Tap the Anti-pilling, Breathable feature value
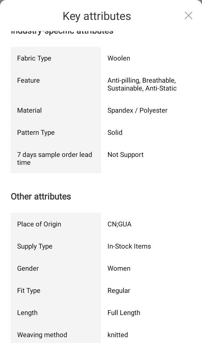 142,84
